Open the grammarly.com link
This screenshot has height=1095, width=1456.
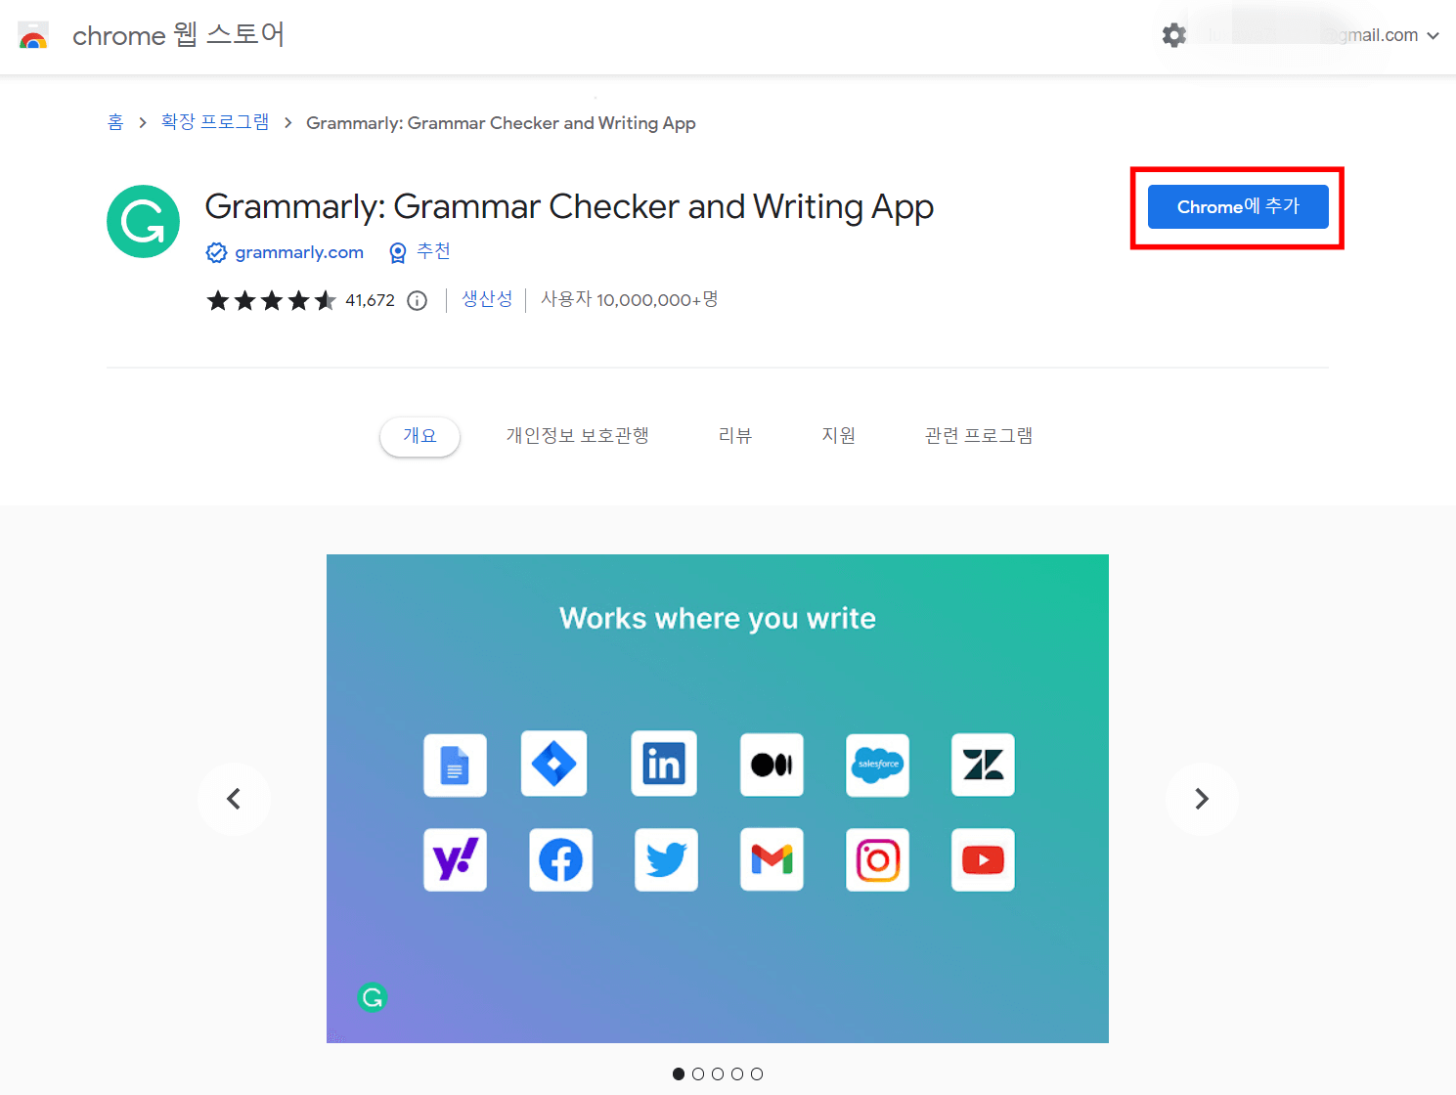(x=298, y=251)
